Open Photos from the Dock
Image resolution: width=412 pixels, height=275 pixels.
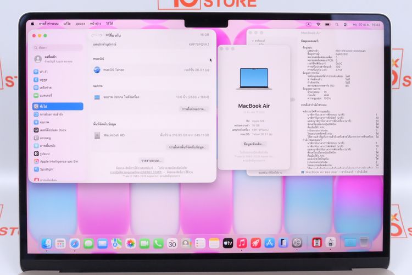tap(130, 244)
